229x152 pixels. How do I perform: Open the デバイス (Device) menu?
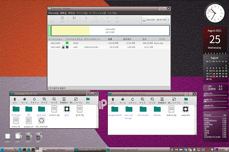click(x=82, y=13)
